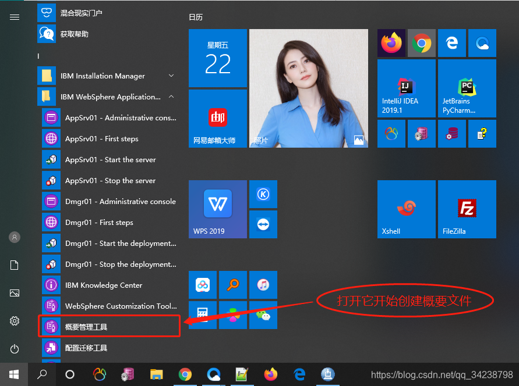Screen dimensions: 519x386
Task: Open the database server tile with gear
Action: click(421, 134)
